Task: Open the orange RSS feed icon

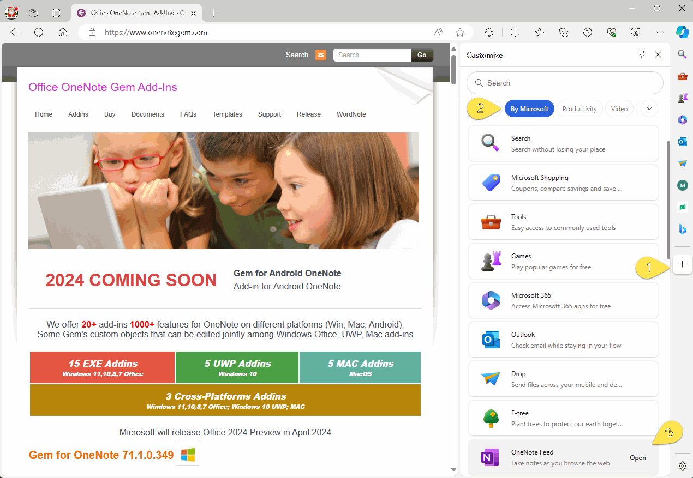Action: (321, 55)
